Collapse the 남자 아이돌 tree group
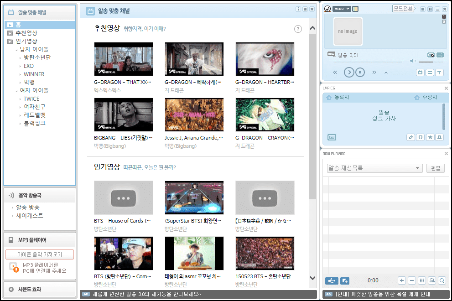This screenshot has width=452, height=301. pyautogui.click(x=16, y=50)
